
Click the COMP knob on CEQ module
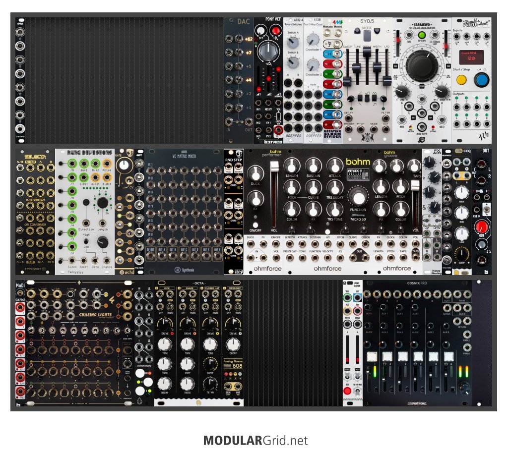[x=462, y=254]
